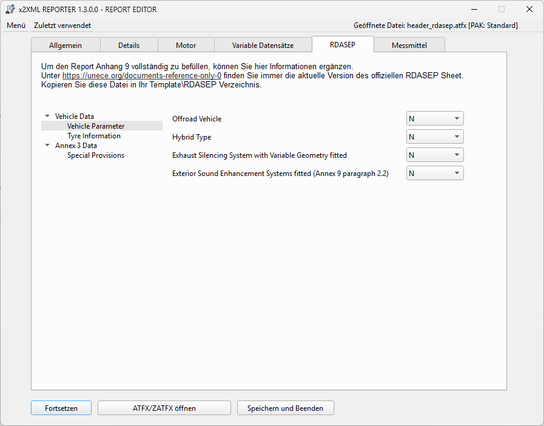Open the Hybrid Type dropdown
Image resolution: width=544 pixels, height=426 pixels.
pos(434,137)
